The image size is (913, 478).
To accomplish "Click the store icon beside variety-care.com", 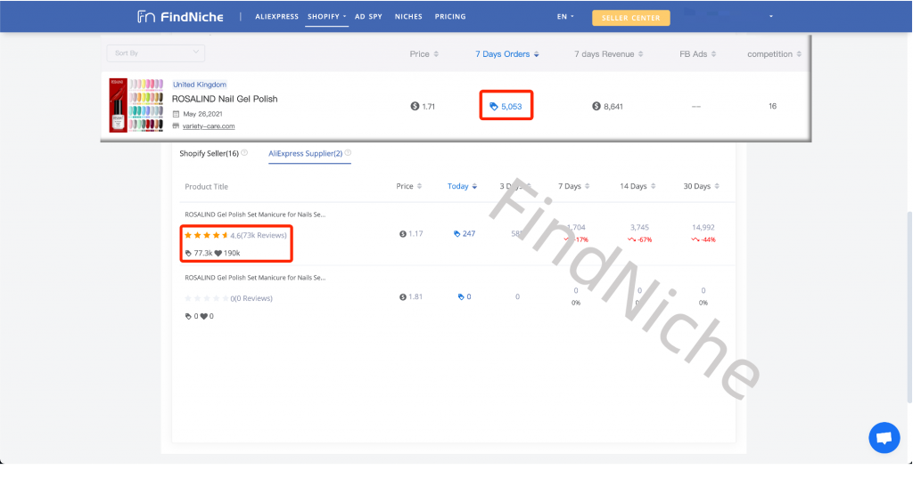I will pyautogui.click(x=176, y=126).
